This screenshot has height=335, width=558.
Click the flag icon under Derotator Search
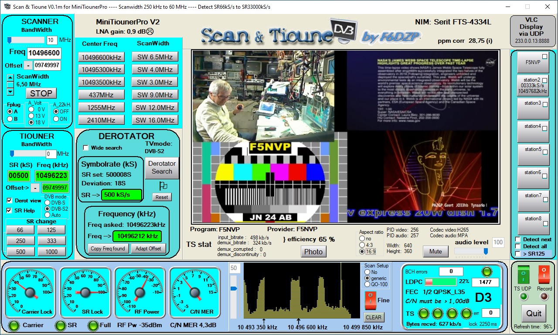click(163, 185)
